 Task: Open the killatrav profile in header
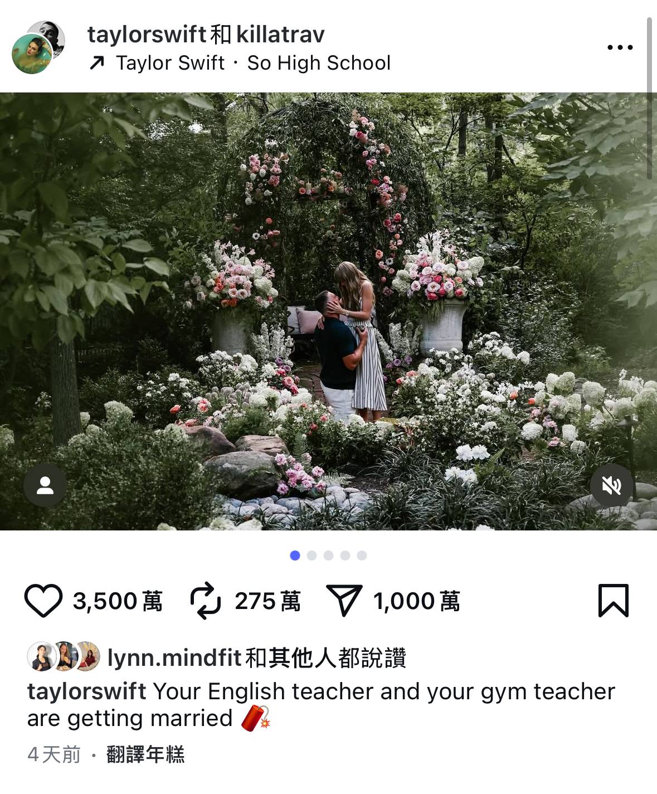tap(280, 34)
